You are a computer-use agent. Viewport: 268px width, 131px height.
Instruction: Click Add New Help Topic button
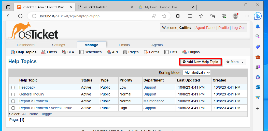(200, 62)
